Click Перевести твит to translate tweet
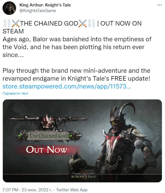 15,94
